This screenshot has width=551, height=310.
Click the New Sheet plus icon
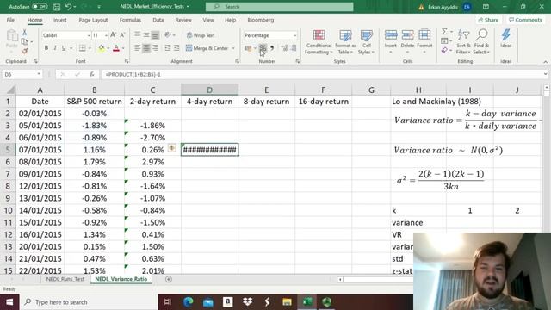coord(169,279)
